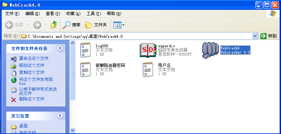Toggle the Folders (文件夹) pane button
The image size is (281, 134).
click(96, 25)
